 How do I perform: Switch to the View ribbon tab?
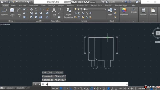click(x=43, y=5)
